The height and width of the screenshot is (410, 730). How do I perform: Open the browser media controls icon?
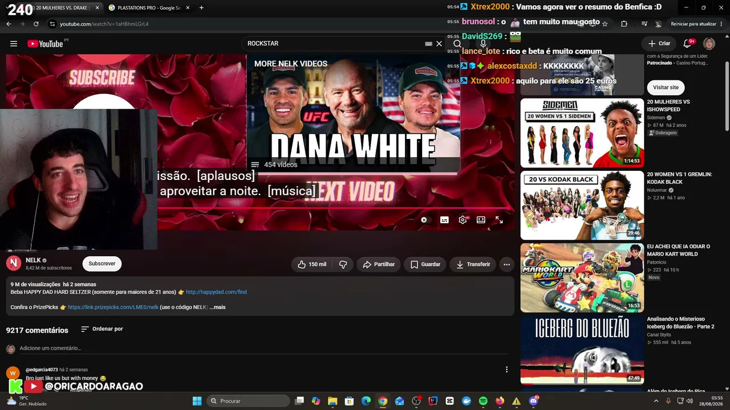point(644,24)
